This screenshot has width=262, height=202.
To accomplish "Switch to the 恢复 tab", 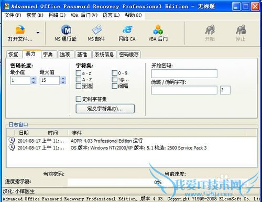I will pyautogui.click(x=14, y=55).
